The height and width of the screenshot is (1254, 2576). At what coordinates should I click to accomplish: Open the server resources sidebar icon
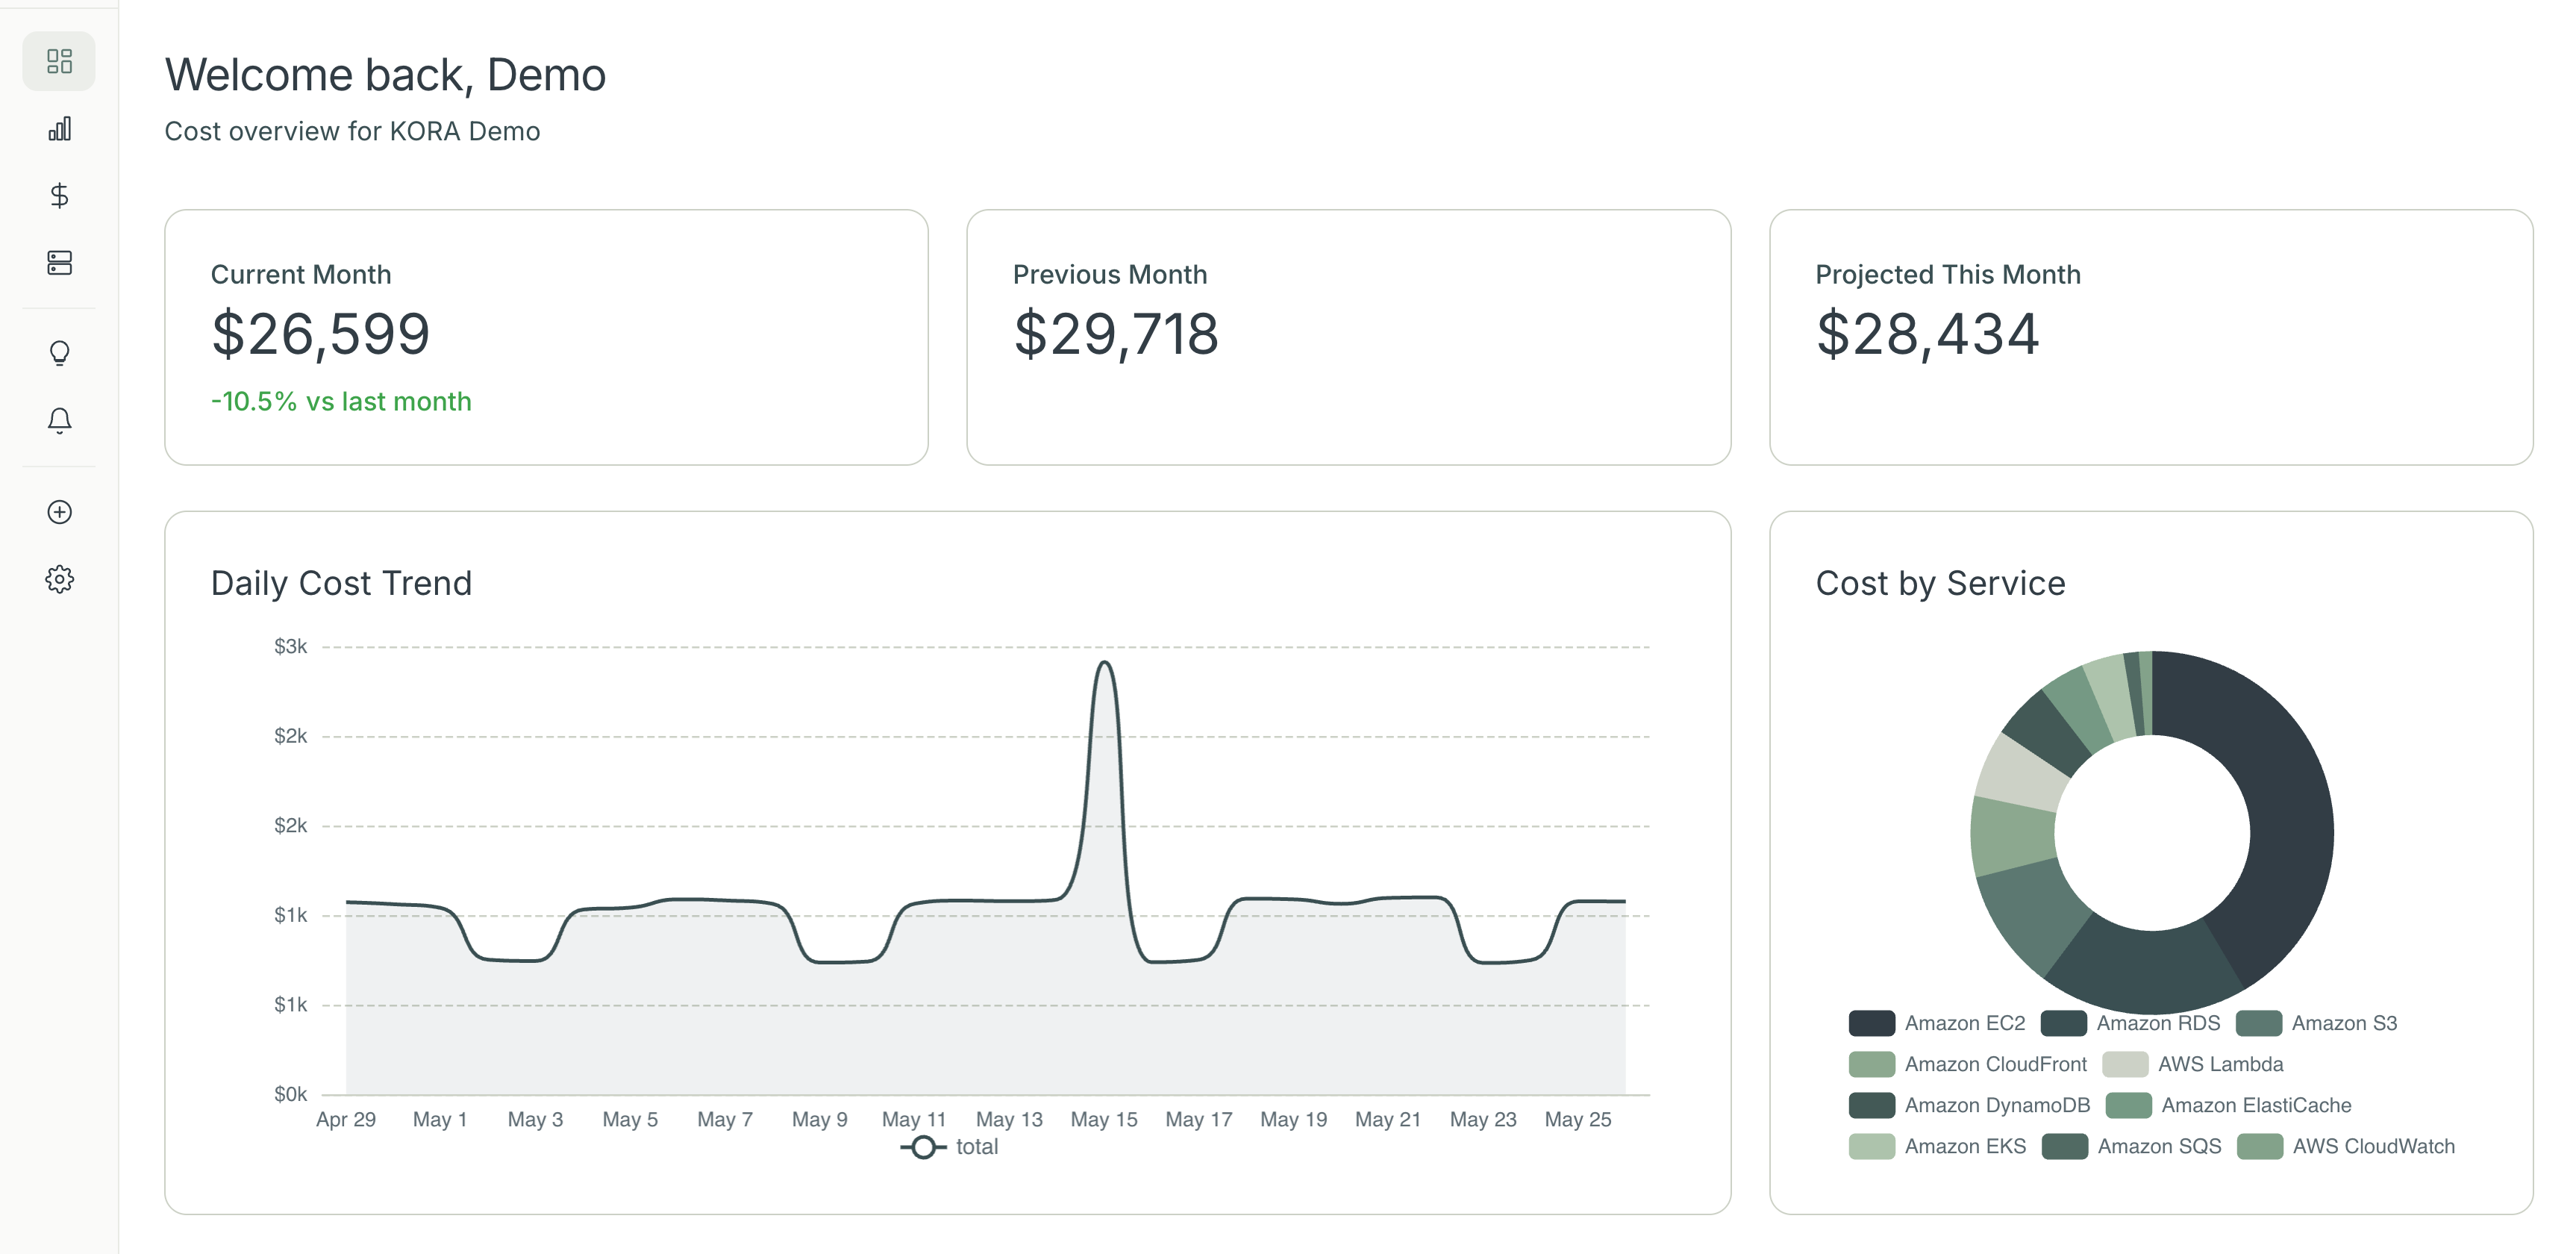click(59, 262)
